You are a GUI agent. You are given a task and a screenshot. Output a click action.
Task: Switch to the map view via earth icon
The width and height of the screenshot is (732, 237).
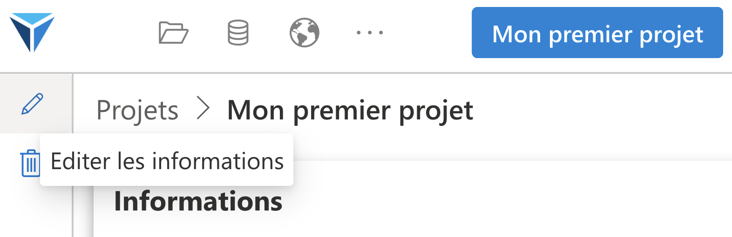pos(305,33)
